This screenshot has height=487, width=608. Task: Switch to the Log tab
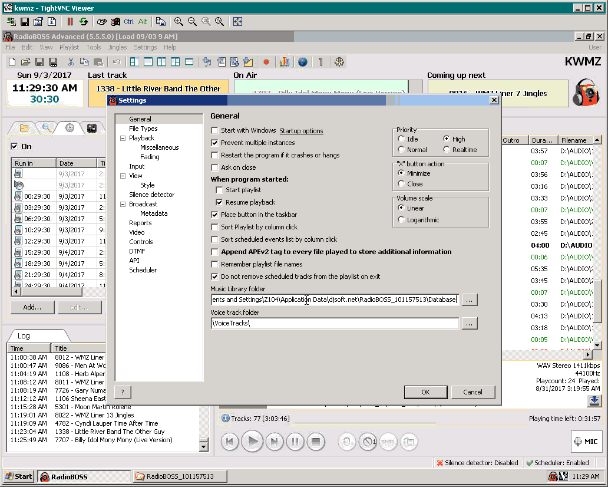click(24, 335)
